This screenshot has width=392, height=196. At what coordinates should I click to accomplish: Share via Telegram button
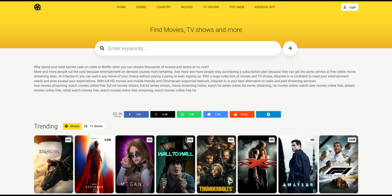coord(268,114)
